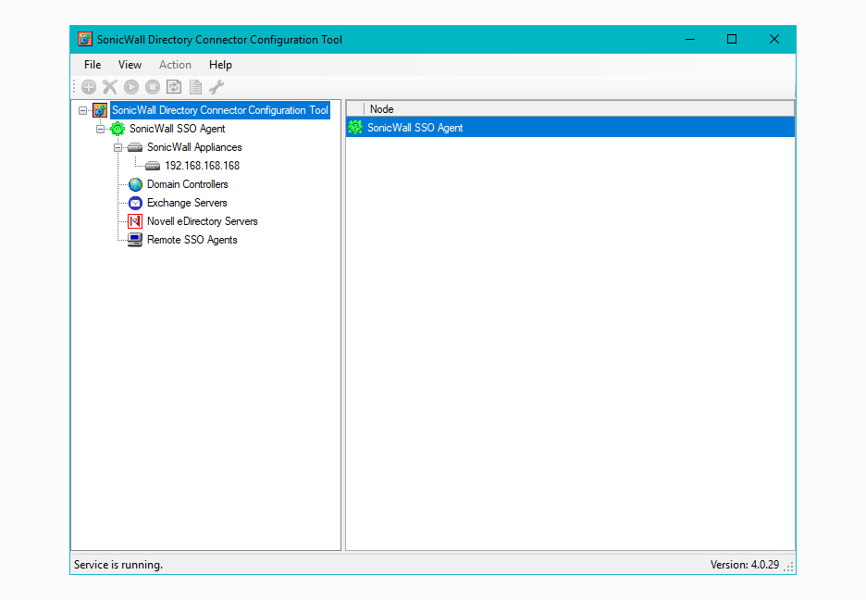Open the View menu
This screenshot has height=600, width=866.
pyautogui.click(x=130, y=65)
